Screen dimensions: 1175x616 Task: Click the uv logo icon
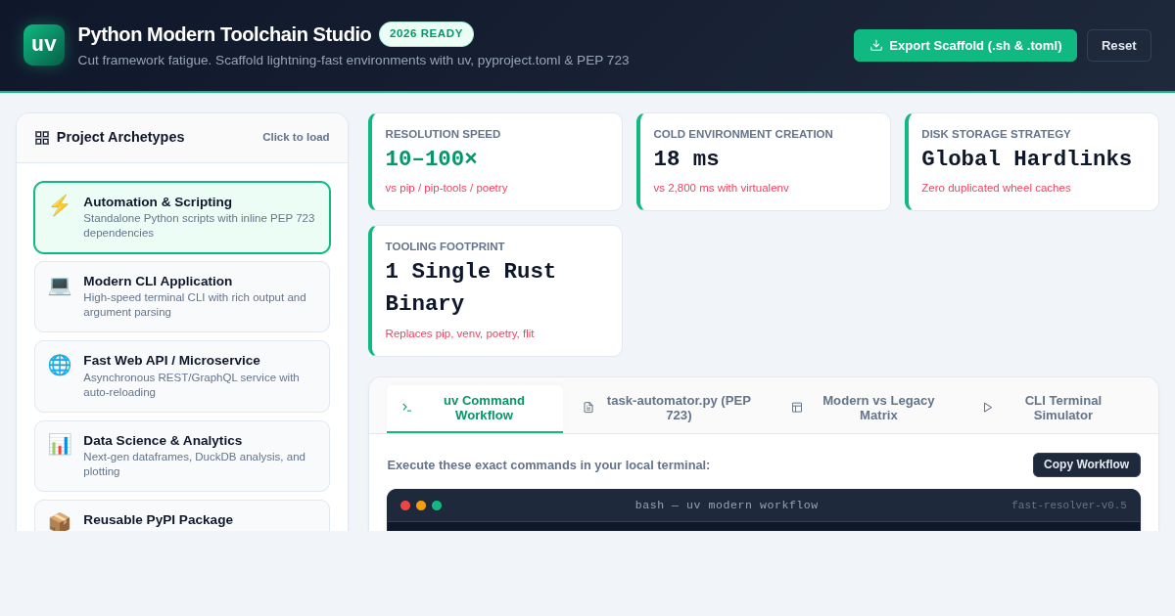44,45
